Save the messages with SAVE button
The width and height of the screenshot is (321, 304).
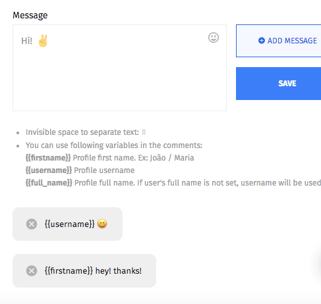(x=279, y=84)
